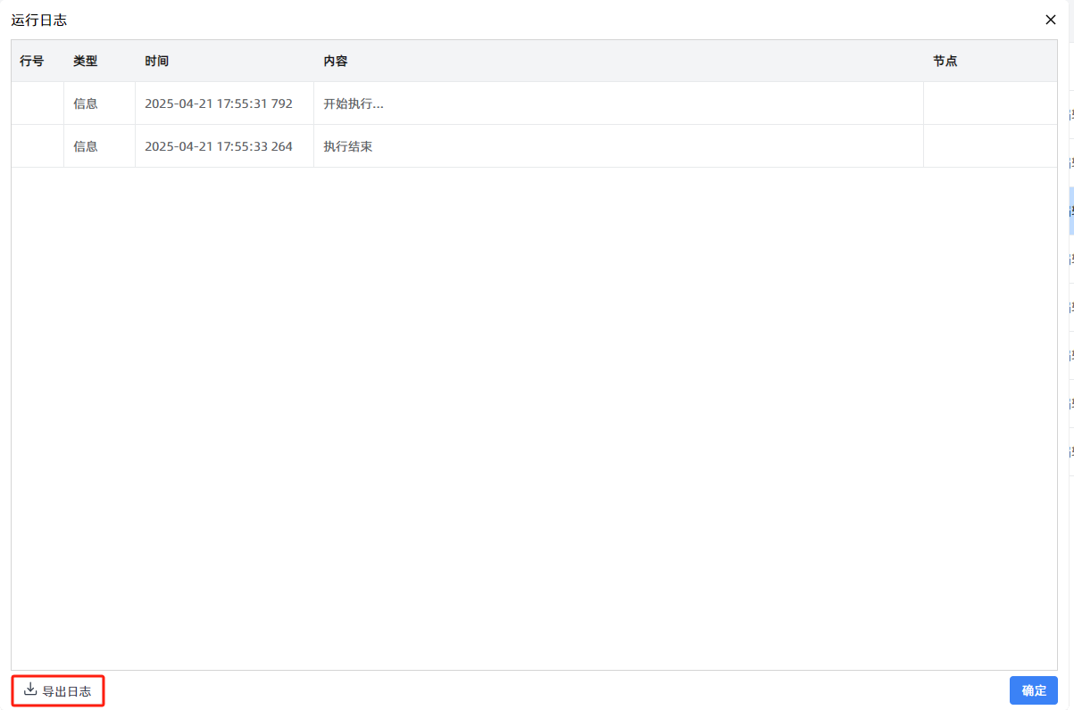Image resolution: width=1074 pixels, height=710 pixels.
Task: Click the 节点 column header
Action: [945, 60]
